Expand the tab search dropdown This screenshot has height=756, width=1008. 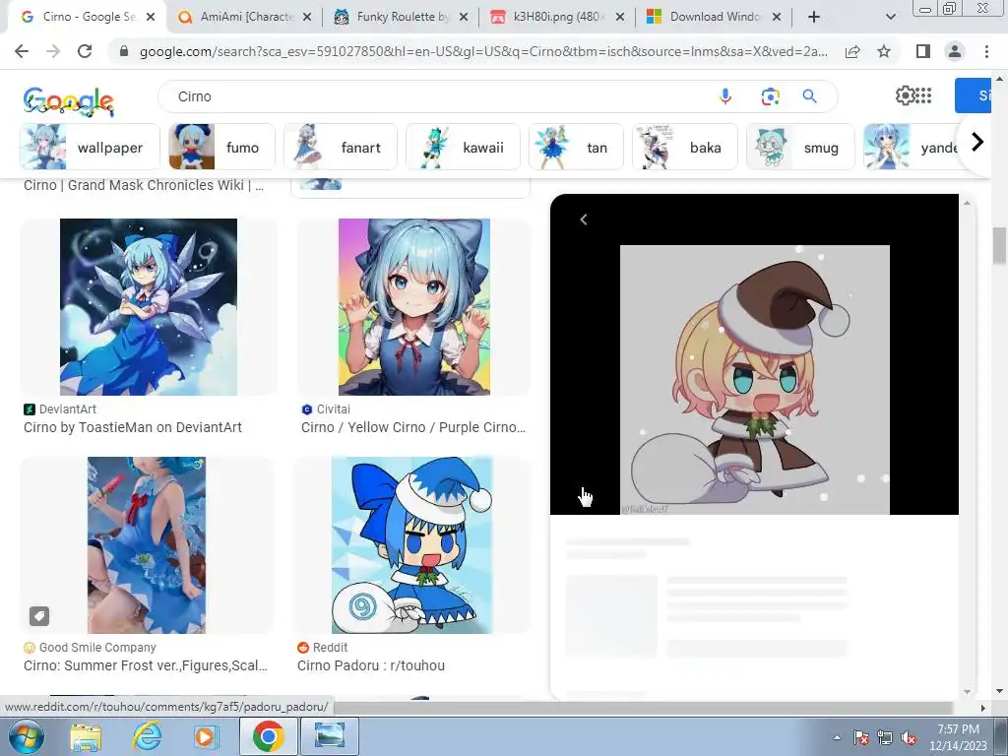point(890,17)
